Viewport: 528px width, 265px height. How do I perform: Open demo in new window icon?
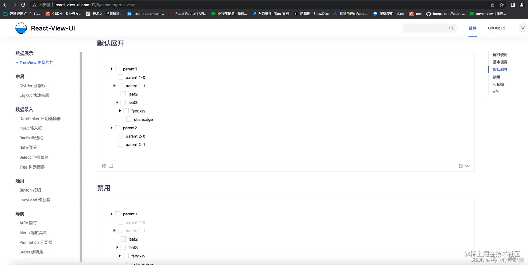pyautogui.click(x=111, y=166)
